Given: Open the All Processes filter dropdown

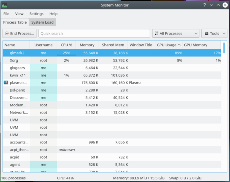Looking at the screenshot, I should click(175, 34).
